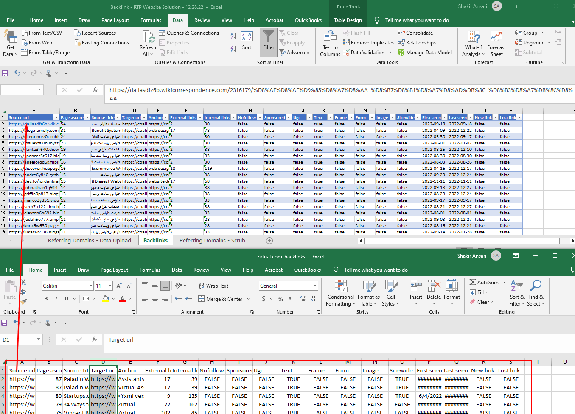
Task: Sort Z to A descending
Action: [x=233, y=49]
